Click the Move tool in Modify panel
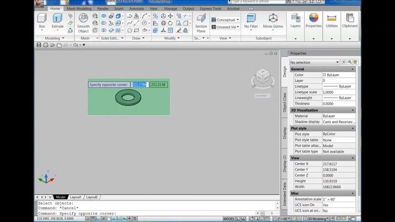Viewport: 395px width, 222px height. tap(170, 16)
